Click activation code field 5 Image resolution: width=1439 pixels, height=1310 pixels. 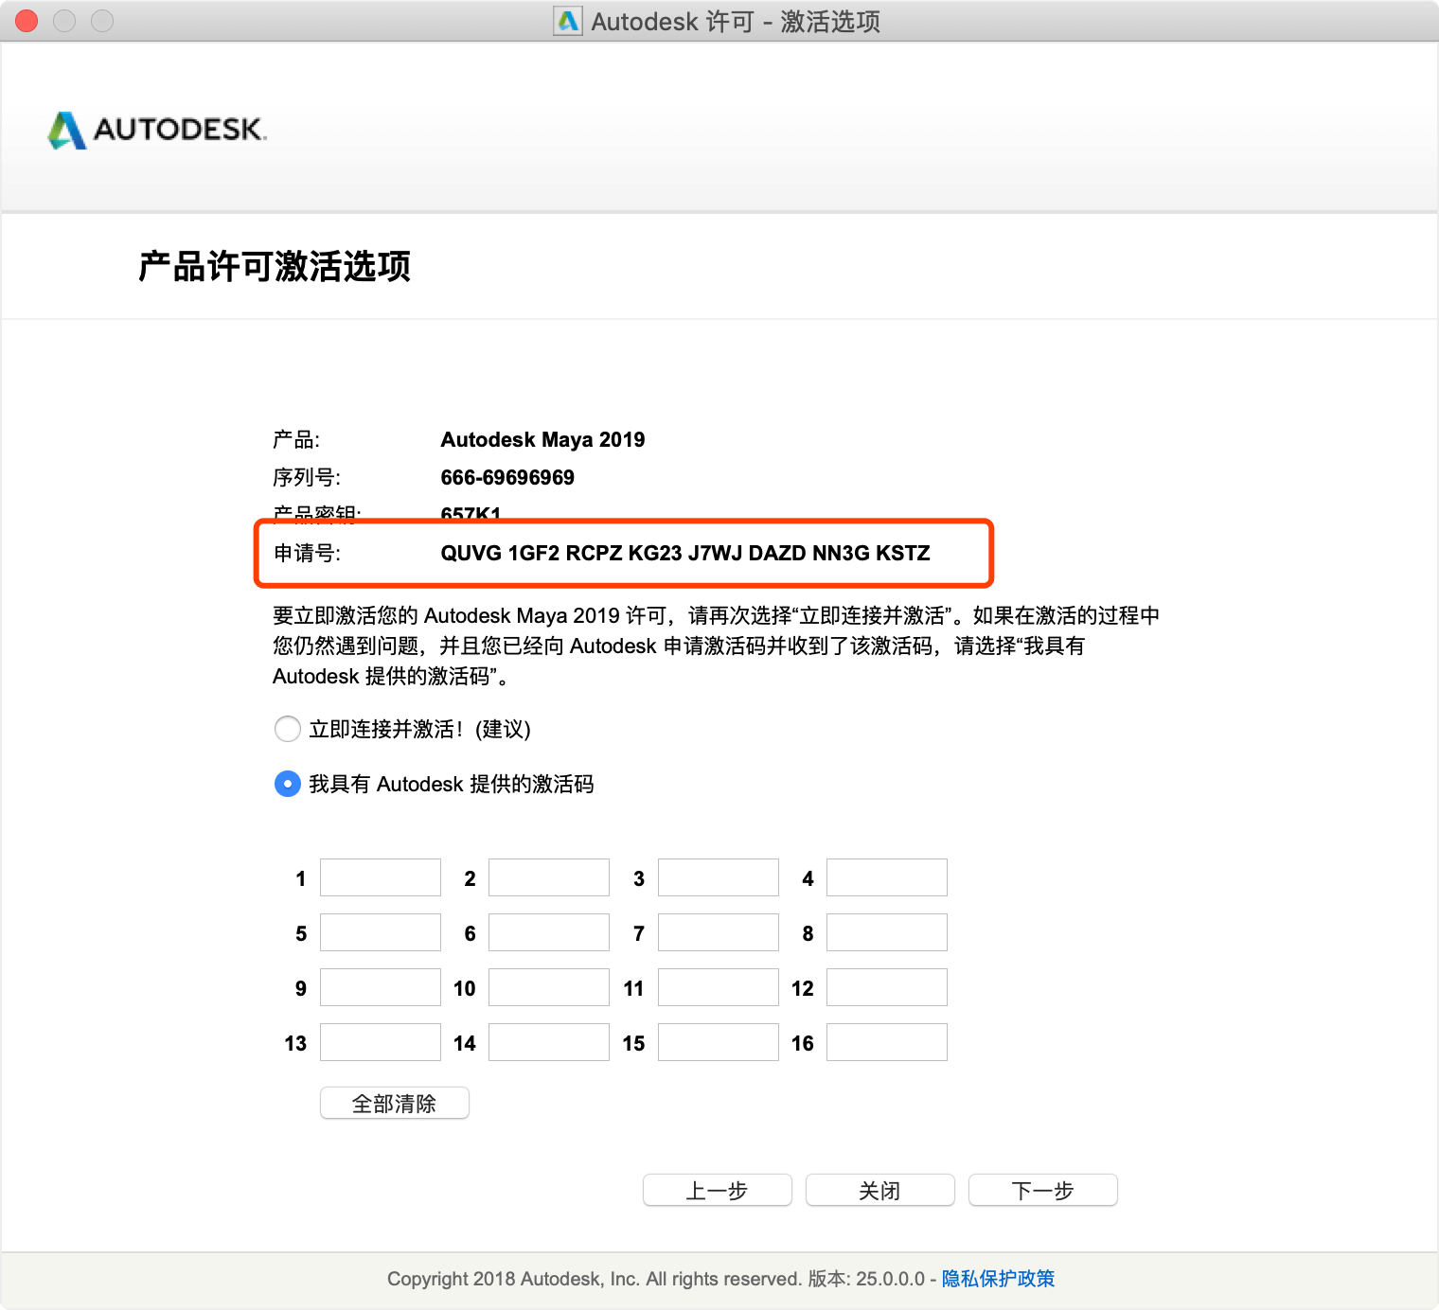(381, 932)
